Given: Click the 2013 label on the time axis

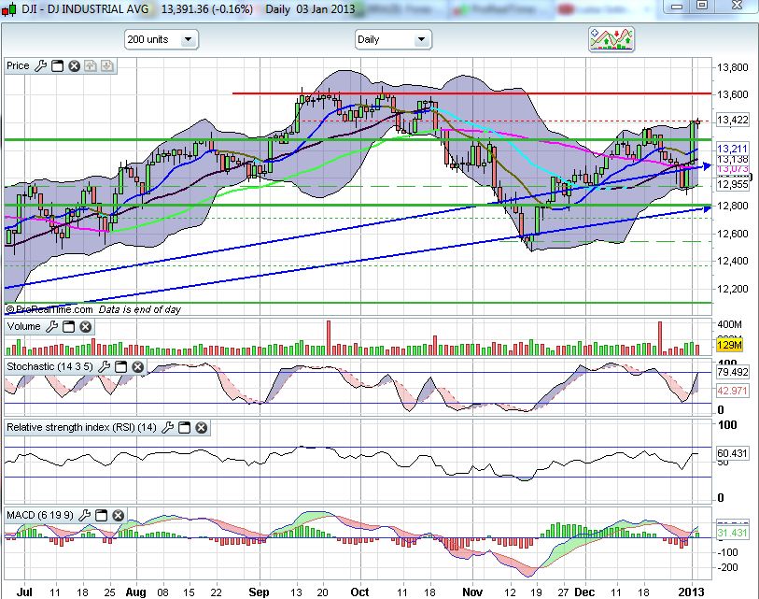Looking at the screenshot, I should pos(691,592).
